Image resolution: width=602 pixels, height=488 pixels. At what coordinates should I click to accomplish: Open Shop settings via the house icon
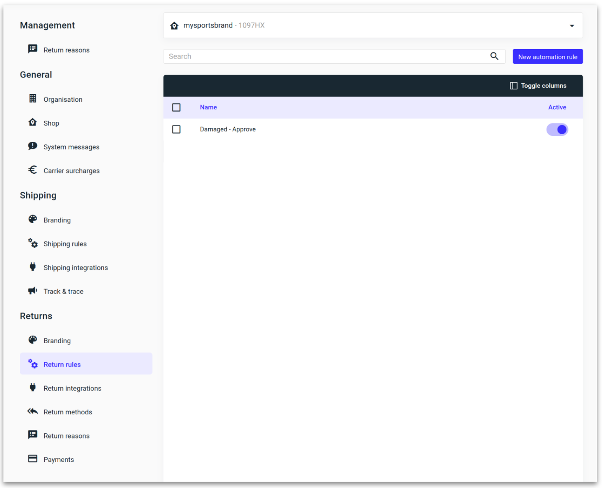click(32, 123)
